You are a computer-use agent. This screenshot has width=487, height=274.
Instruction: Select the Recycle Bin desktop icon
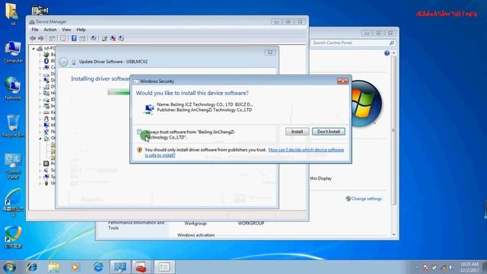[x=13, y=126]
